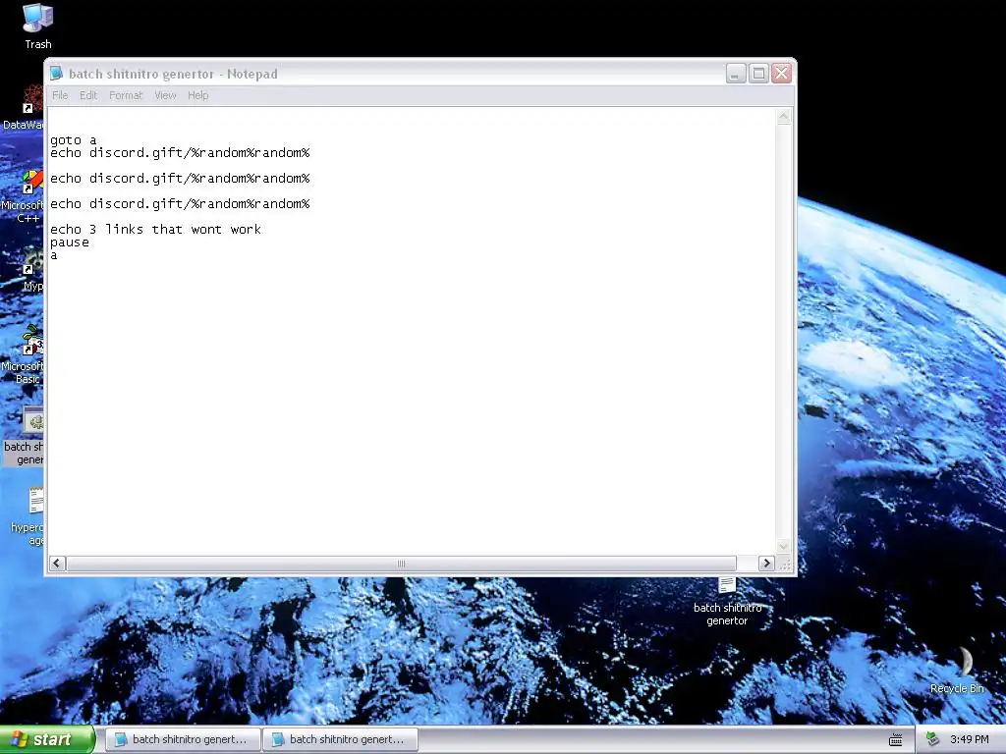This screenshot has width=1006, height=754.
Task: Open the Help menu in Notepad
Action: [x=198, y=95]
